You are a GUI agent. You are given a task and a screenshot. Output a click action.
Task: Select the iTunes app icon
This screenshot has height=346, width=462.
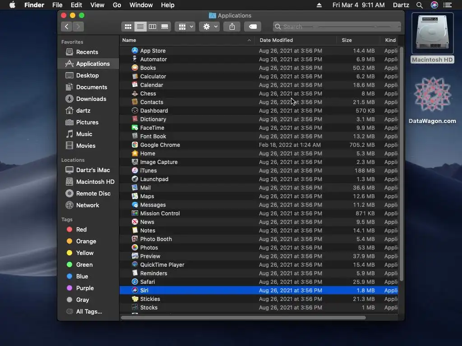tap(134, 170)
